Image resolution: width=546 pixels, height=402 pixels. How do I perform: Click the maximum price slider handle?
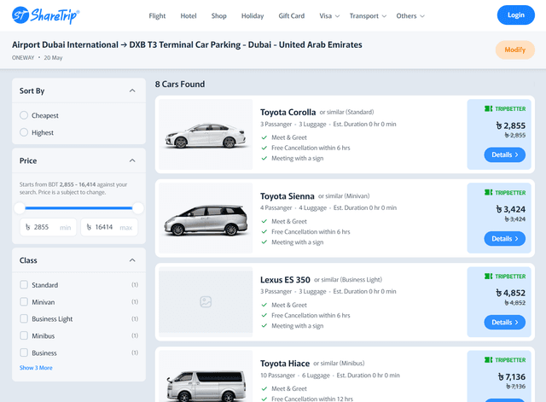pos(138,208)
